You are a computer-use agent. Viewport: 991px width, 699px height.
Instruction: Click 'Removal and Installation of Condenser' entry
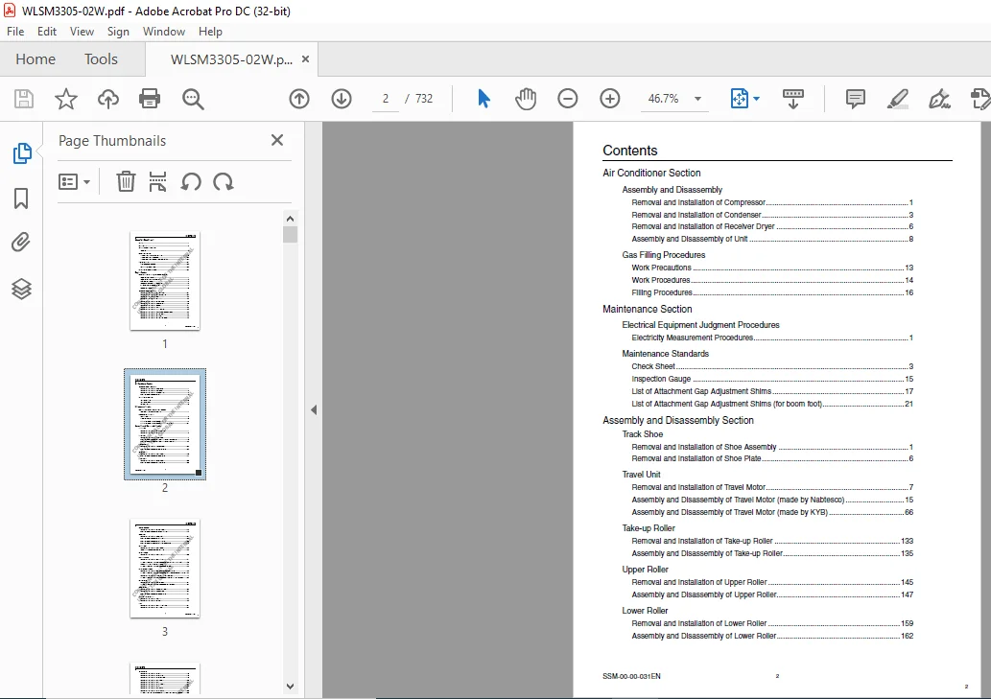(771, 215)
